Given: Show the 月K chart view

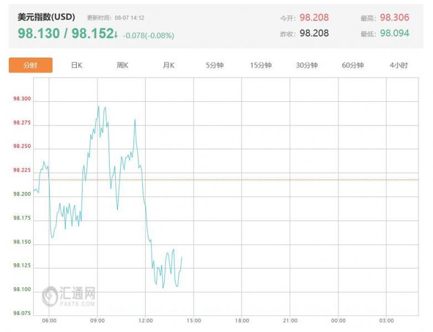Looking at the screenshot, I should 168,65.
